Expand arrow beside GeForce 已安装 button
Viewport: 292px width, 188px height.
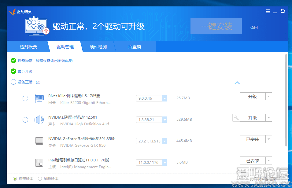[269, 139]
